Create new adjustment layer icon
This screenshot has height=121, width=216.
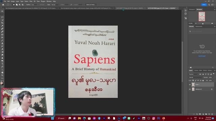(203, 114)
